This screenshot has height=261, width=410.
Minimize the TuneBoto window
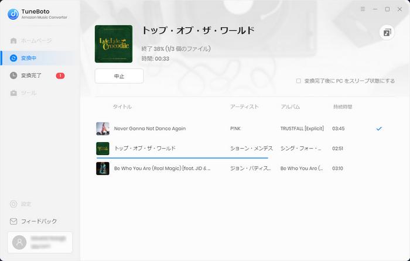pos(375,9)
